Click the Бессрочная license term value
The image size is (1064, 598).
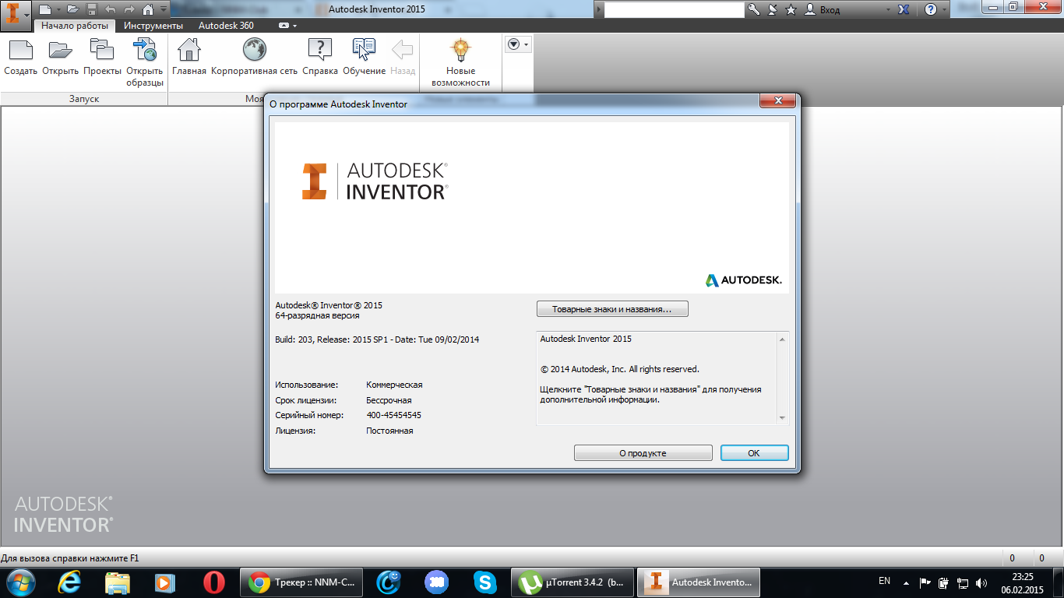pos(389,400)
